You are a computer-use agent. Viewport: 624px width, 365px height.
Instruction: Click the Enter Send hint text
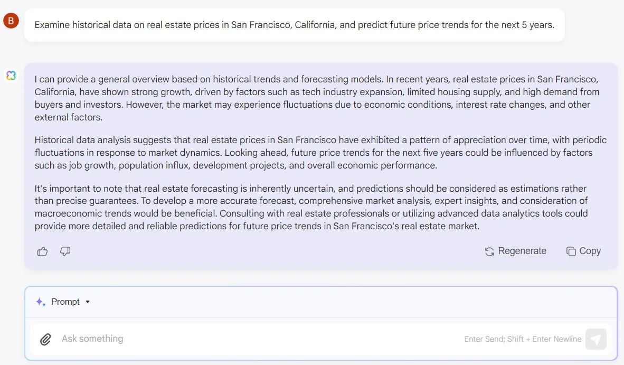(523, 339)
